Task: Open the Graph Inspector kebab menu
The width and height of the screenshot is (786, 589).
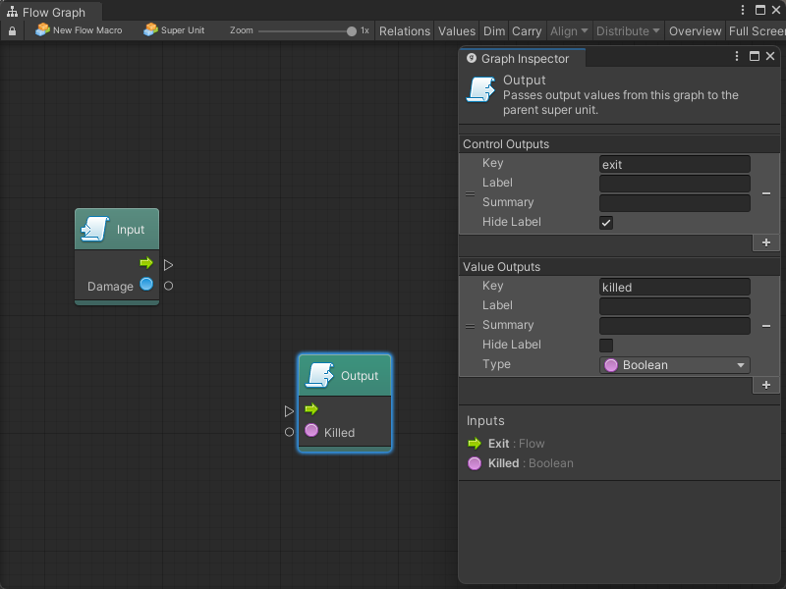Action: pyautogui.click(x=737, y=57)
